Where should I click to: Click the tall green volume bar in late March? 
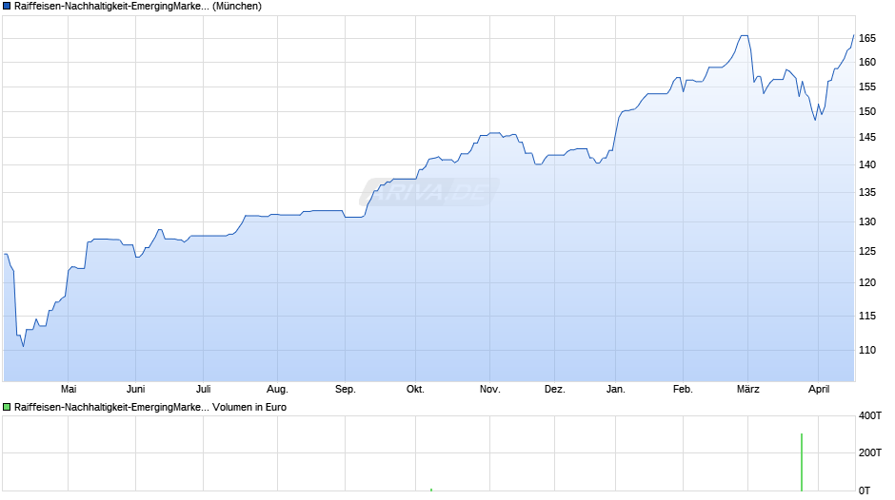802,462
